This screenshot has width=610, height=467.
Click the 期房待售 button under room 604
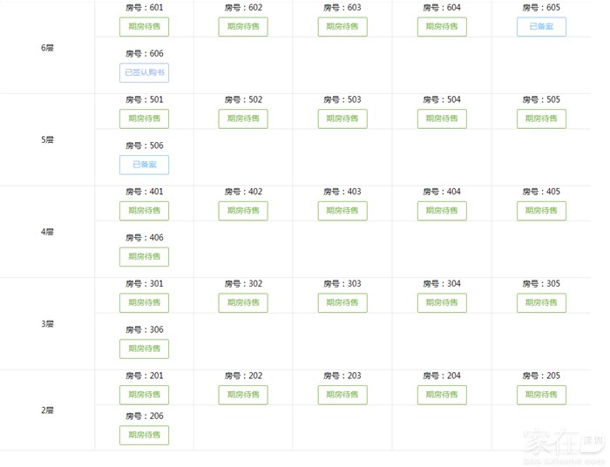pyautogui.click(x=442, y=27)
